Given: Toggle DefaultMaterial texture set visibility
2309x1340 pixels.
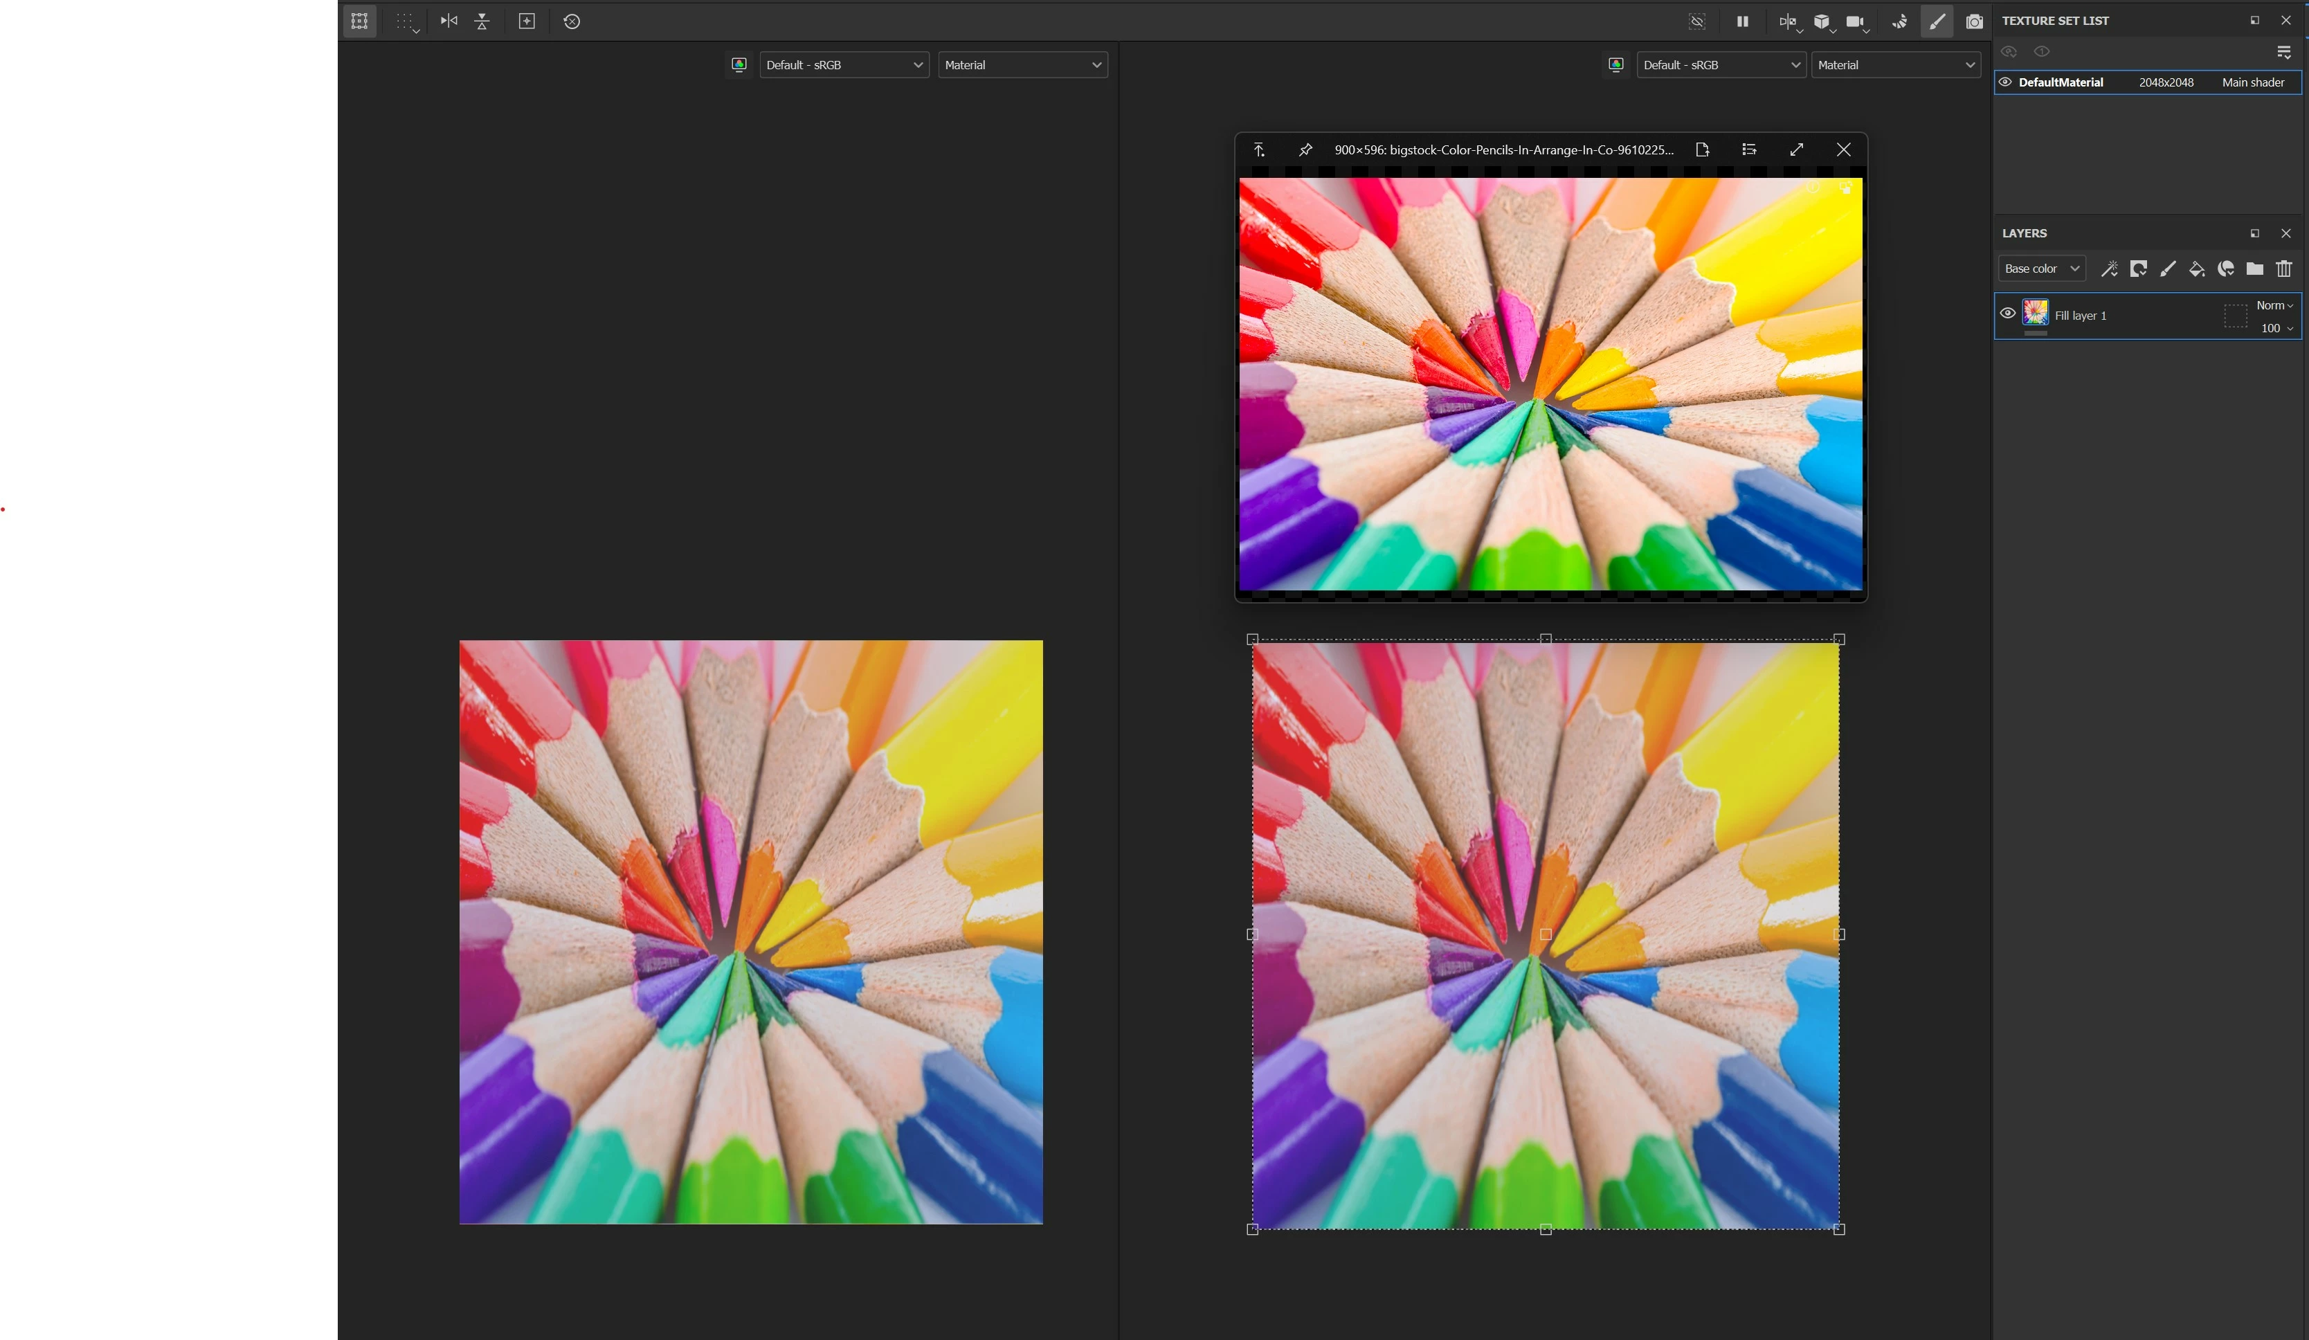Looking at the screenshot, I should point(2006,82).
